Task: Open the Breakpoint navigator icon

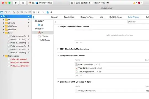Action: 26,12
